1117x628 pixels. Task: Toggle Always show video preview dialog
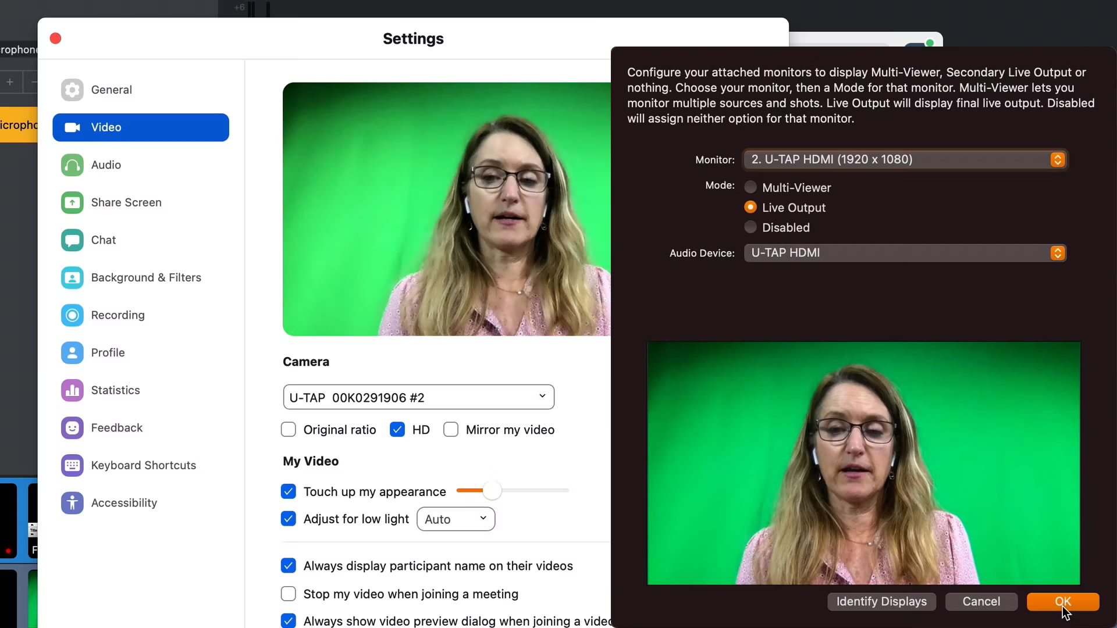(289, 621)
